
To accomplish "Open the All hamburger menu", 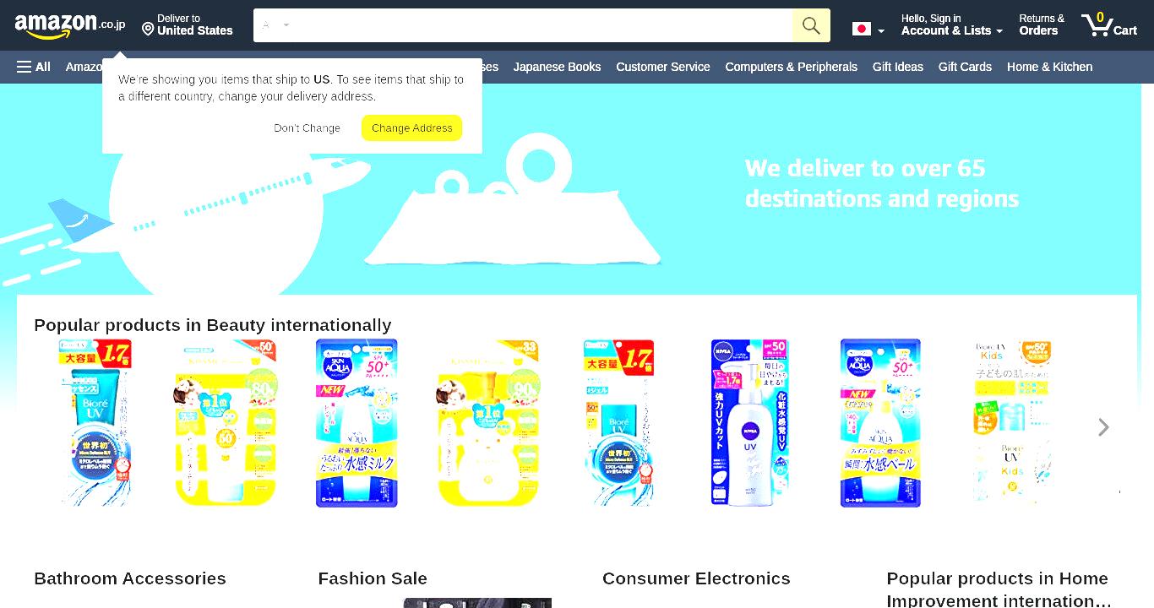I will (x=34, y=67).
